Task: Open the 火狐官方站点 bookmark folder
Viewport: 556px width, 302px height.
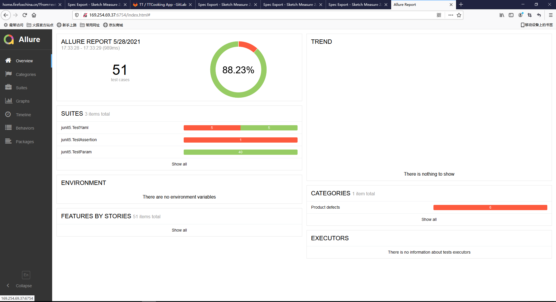Action: tap(40, 25)
